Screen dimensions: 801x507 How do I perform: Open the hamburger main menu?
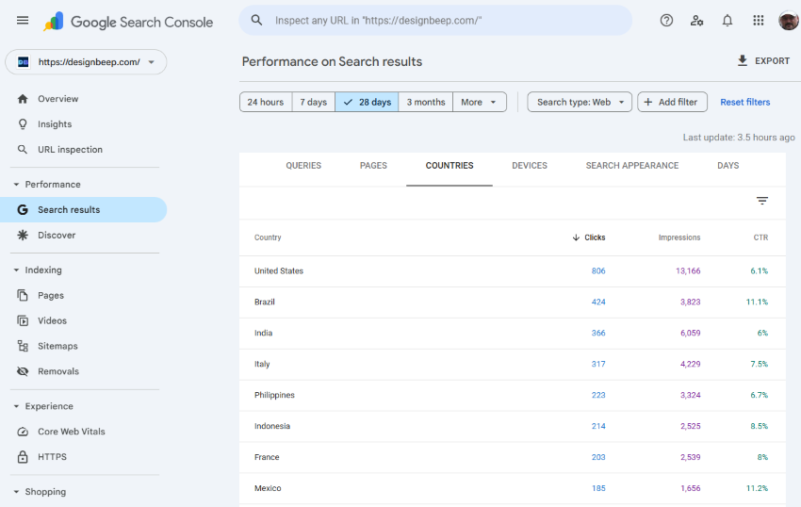[23, 21]
